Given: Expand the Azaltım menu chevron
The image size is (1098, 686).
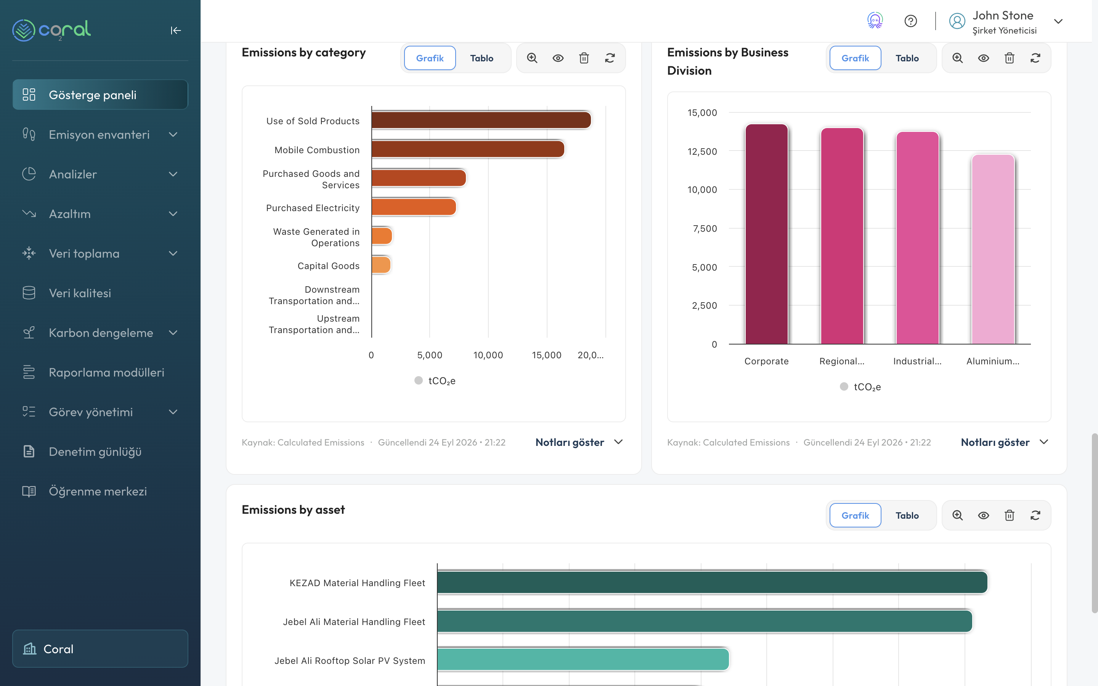Looking at the screenshot, I should (x=173, y=213).
